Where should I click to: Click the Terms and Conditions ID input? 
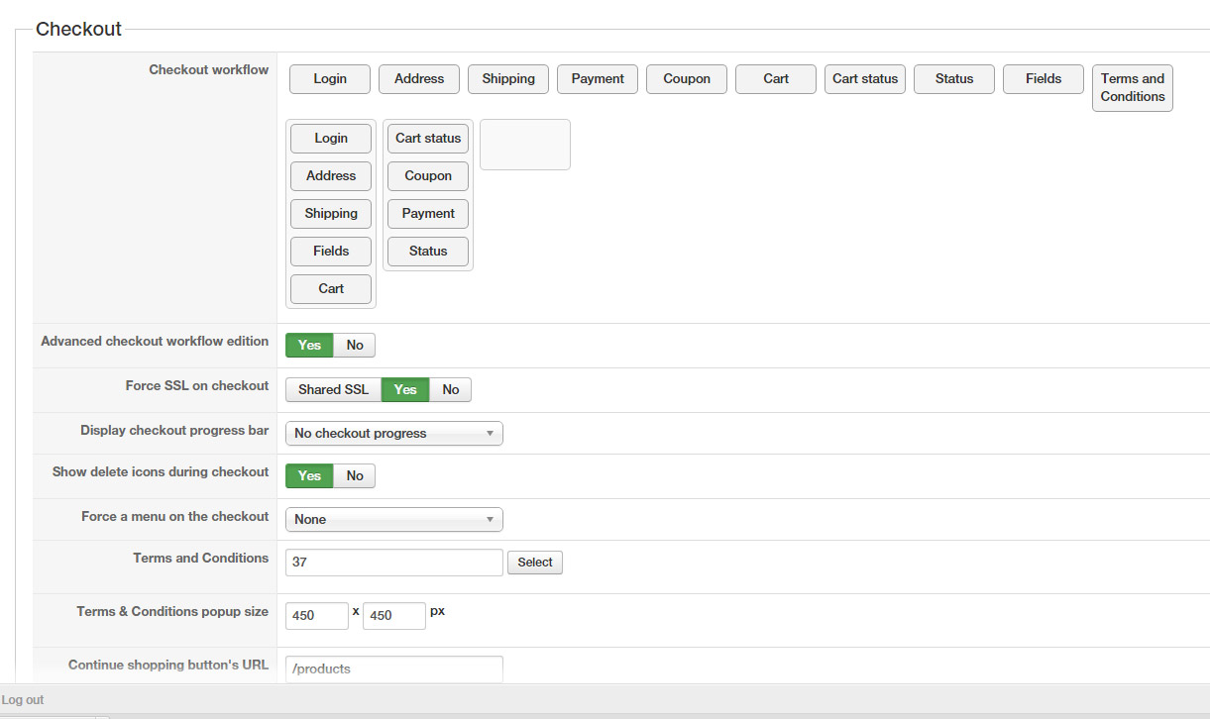393,563
